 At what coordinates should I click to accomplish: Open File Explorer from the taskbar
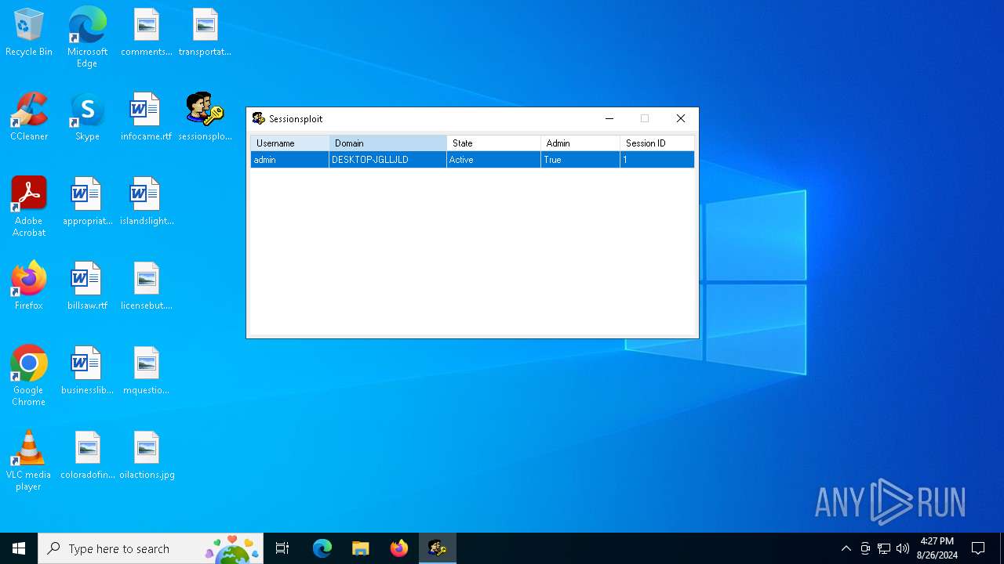[x=360, y=548]
